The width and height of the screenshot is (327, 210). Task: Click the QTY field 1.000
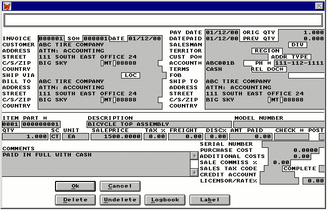click(25, 137)
